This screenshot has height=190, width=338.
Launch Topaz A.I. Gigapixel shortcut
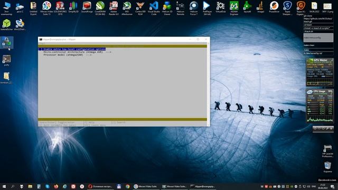(x=301, y=8)
